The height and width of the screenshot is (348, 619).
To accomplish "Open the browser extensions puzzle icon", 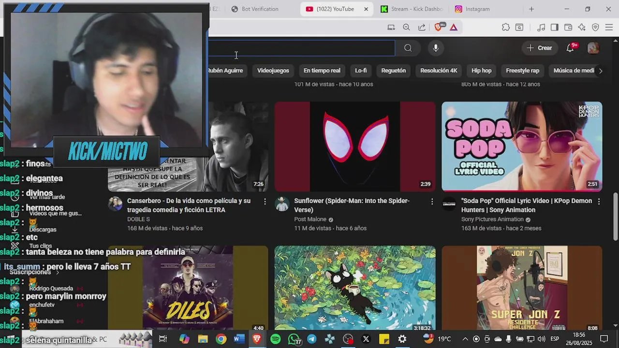I will click(506, 28).
